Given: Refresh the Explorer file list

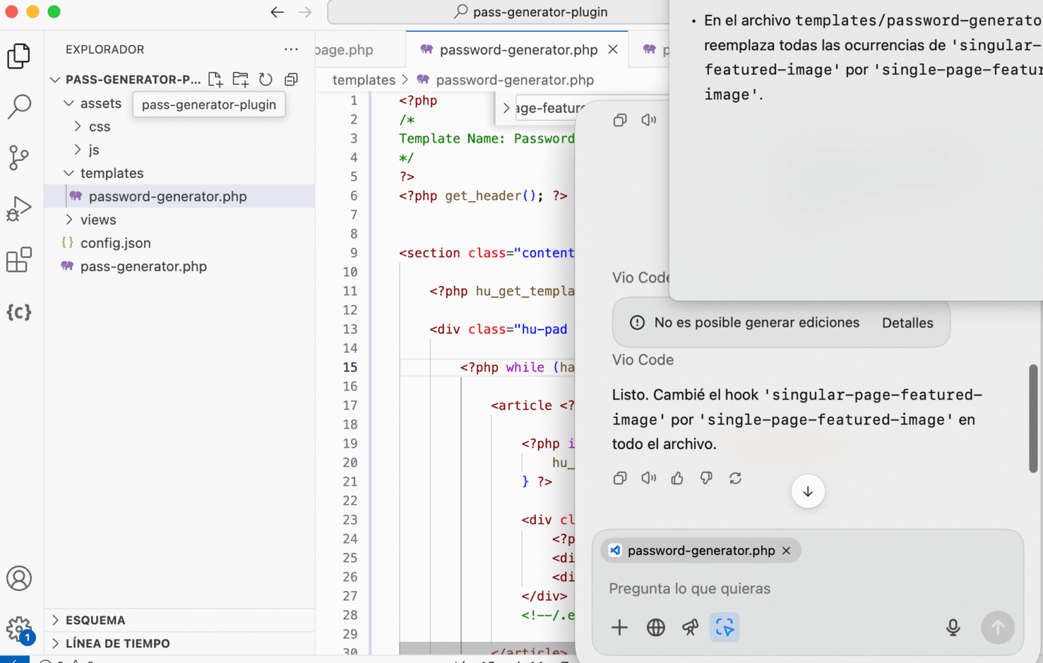Looking at the screenshot, I should (266, 79).
